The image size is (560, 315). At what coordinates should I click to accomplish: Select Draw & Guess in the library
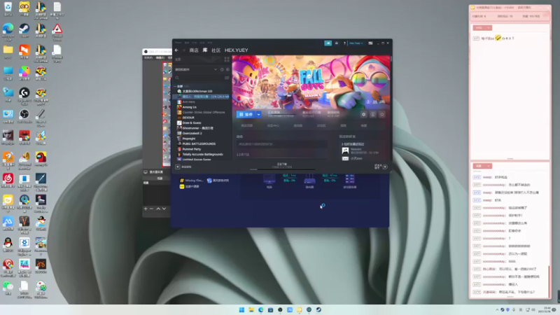[x=192, y=123]
